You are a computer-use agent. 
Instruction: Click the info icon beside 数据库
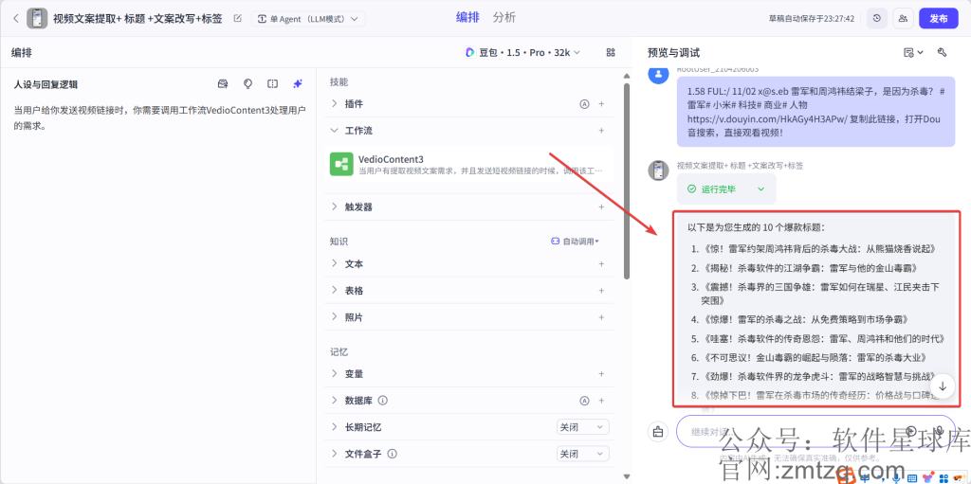(383, 401)
